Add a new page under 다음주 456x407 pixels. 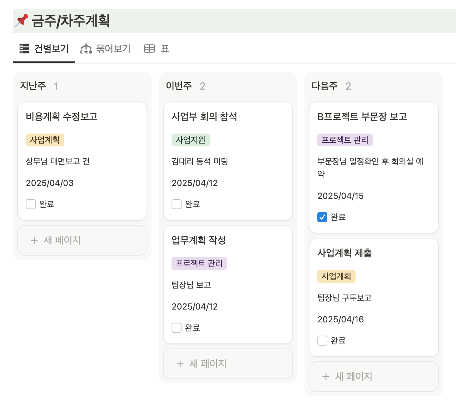pyautogui.click(x=374, y=377)
